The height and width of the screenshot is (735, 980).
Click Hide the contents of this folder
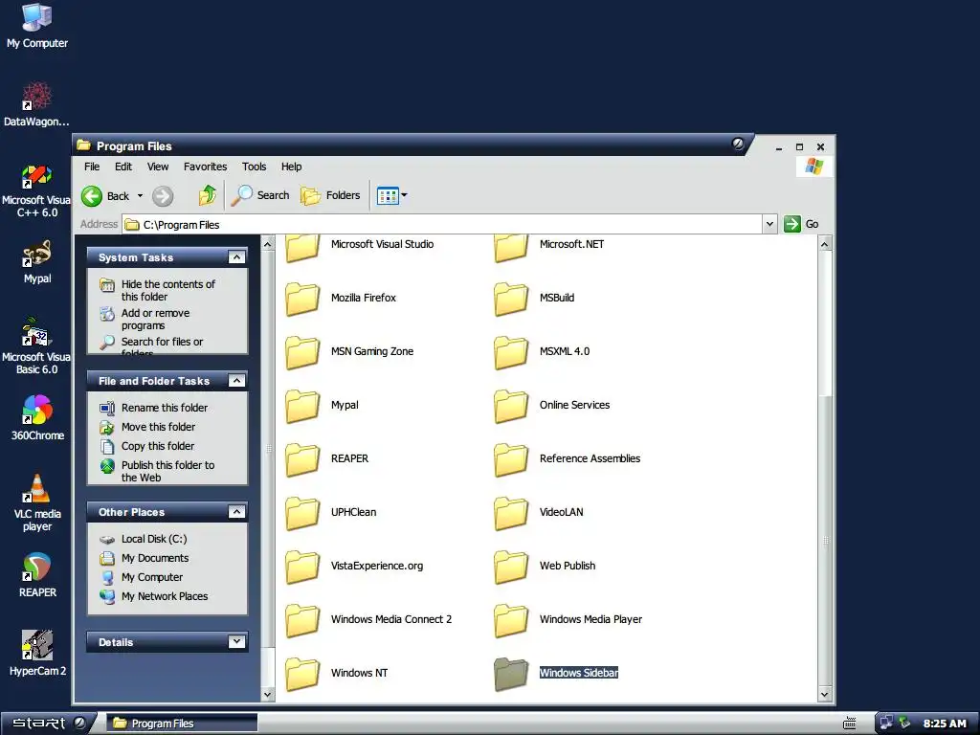(x=167, y=290)
